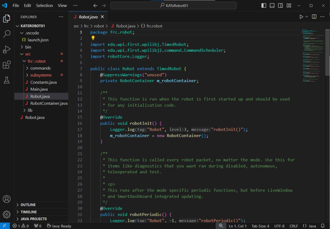Go back with the left arrow
The height and width of the screenshot is (229, 330).
pyautogui.click(x=95, y=6)
